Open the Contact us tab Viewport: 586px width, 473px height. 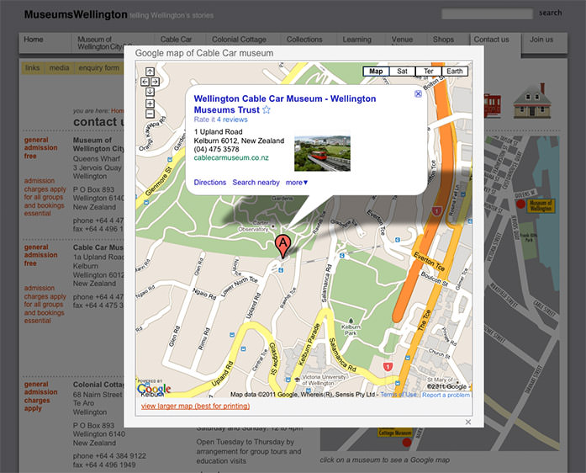coord(491,40)
